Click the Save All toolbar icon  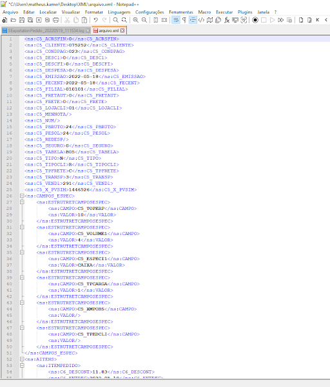pos(30,20)
